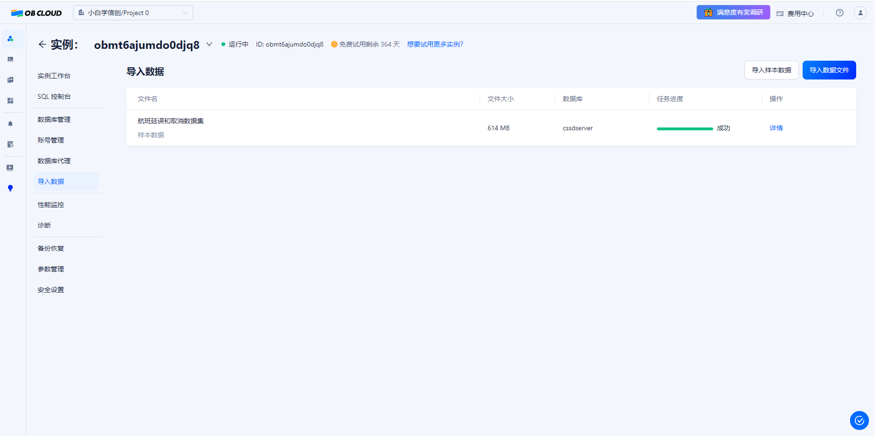
Task: Open the SQL terminal icon in sidebar
Action: tap(10, 59)
